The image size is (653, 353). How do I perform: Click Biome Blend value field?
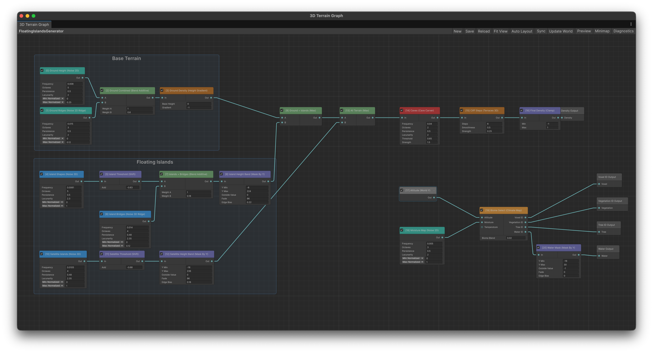click(x=516, y=238)
